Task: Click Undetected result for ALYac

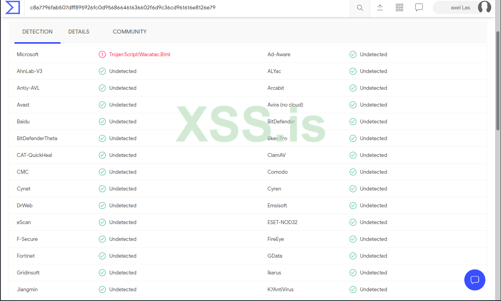Action: pyautogui.click(x=374, y=71)
